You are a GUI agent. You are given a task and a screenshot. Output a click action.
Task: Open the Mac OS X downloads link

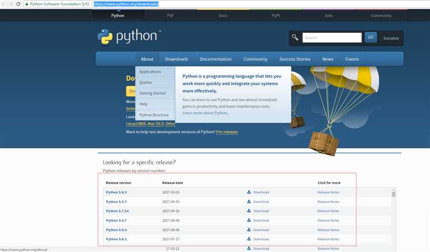tap(155, 124)
